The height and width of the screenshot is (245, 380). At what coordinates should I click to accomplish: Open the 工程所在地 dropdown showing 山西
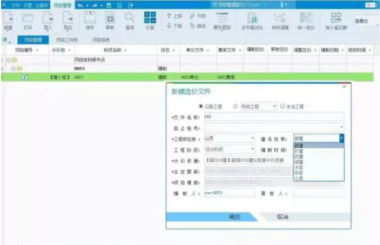tap(230, 139)
